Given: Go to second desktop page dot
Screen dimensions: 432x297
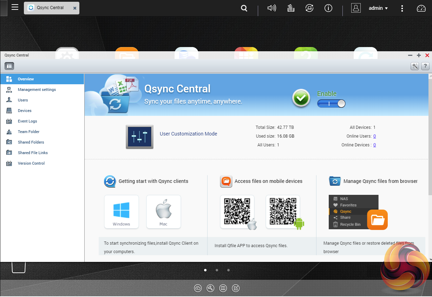Looking at the screenshot, I should coord(217,270).
